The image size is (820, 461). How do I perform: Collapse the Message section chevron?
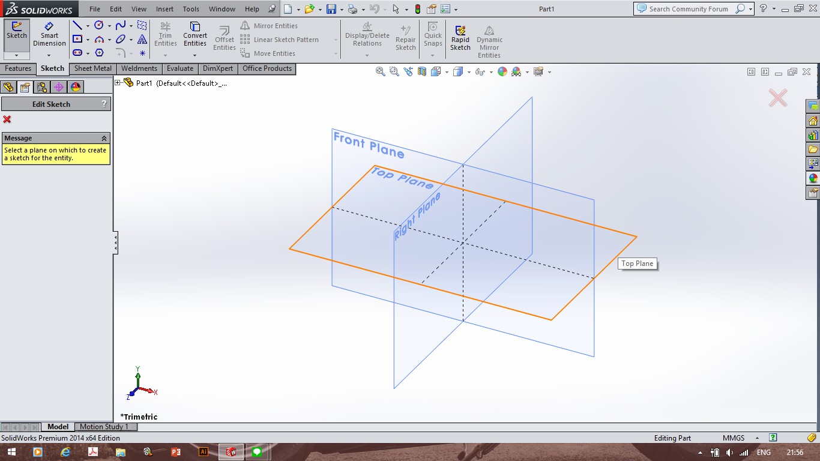click(104, 138)
